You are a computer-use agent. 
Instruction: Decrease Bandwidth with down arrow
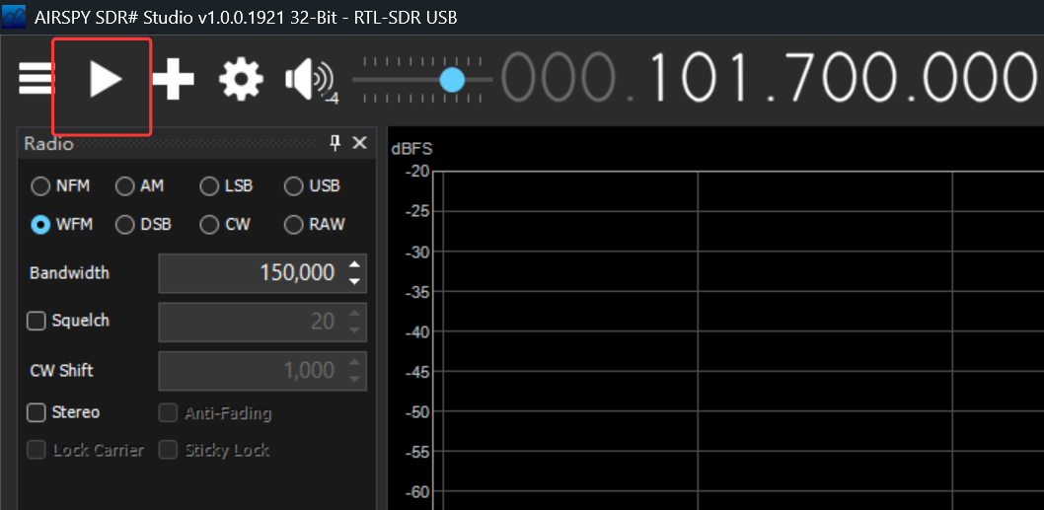pyautogui.click(x=354, y=281)
